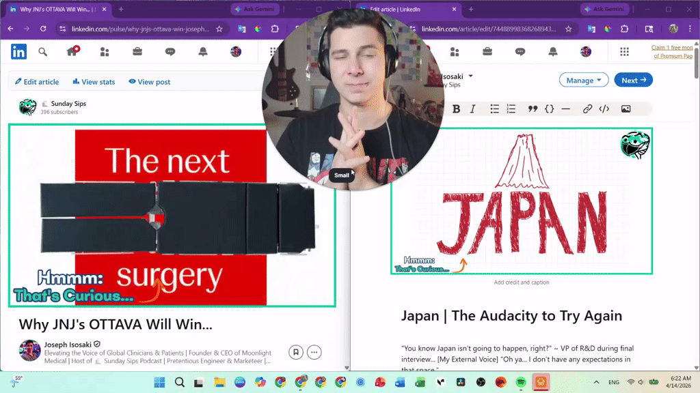Open Jobs briefcase in left window
Viewport: 700px width, 393px height.
coord(137,52)
